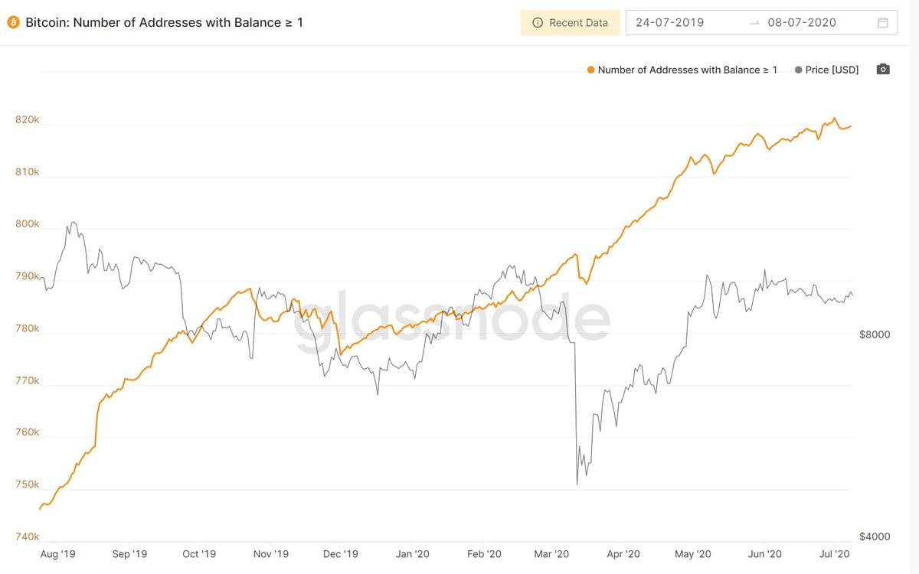919x574 pixels.
Task: Toggle visibility of Price [USD] series
Action: point(831,69)
